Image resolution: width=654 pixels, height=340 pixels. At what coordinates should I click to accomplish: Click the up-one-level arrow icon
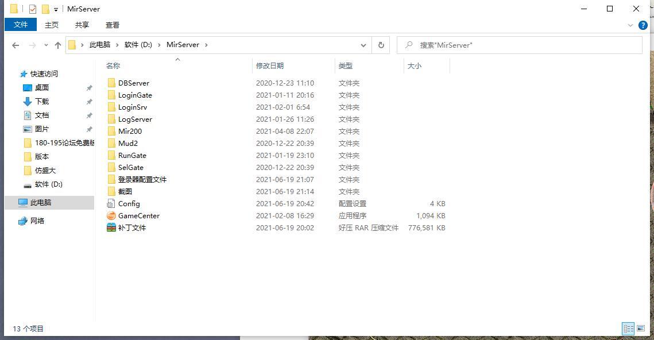coord(58,45)
